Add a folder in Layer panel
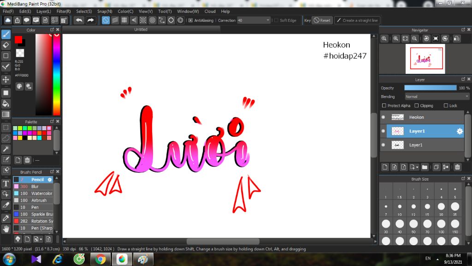 click(x=425, y=167)
